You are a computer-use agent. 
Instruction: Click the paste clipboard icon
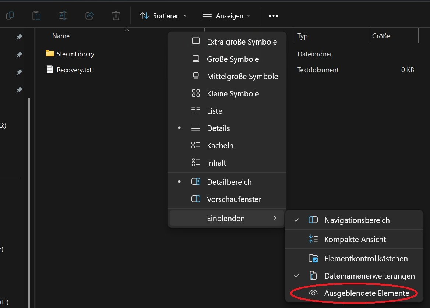[x=36, y=15]
